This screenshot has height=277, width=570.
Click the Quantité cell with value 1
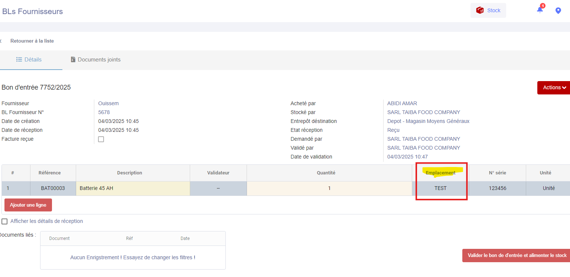pyautogui.click(x=329, y=188)
